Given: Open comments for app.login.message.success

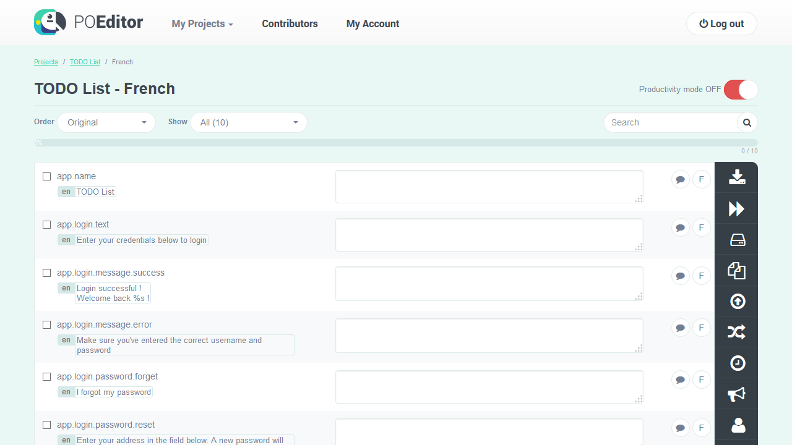Looking at the screenshot, I should coord(681,276).
